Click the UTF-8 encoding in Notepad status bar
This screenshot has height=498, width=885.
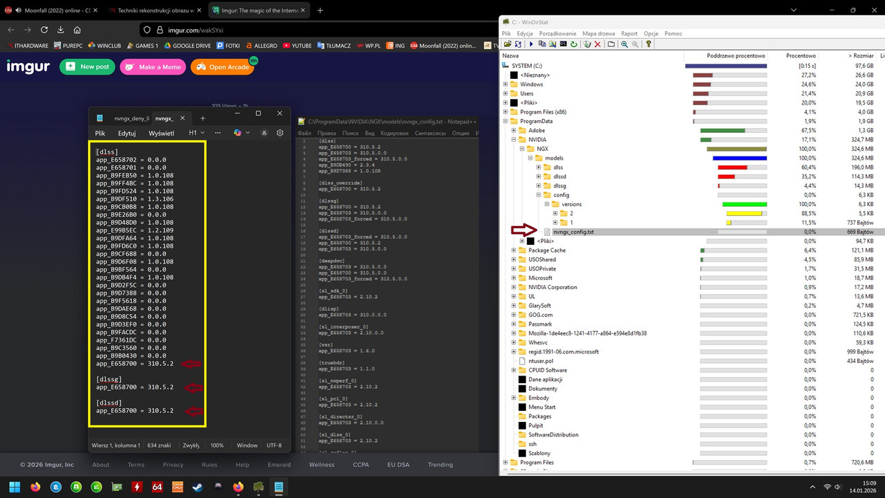coord(274,445)
